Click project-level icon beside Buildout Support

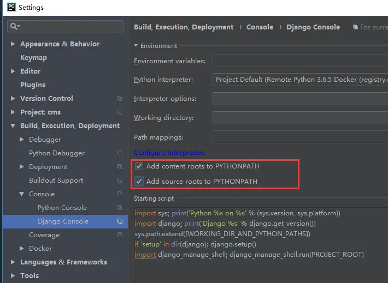(x=120, y=180)
